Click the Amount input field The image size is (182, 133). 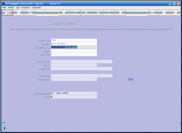coord(74,65)
